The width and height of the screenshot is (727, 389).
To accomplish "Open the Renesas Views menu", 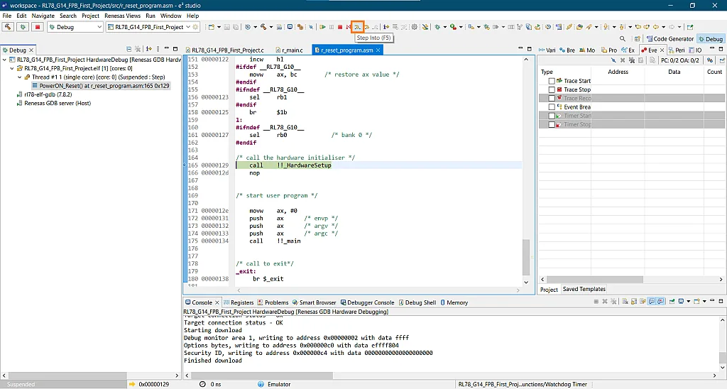I will (x=123, y=16).
